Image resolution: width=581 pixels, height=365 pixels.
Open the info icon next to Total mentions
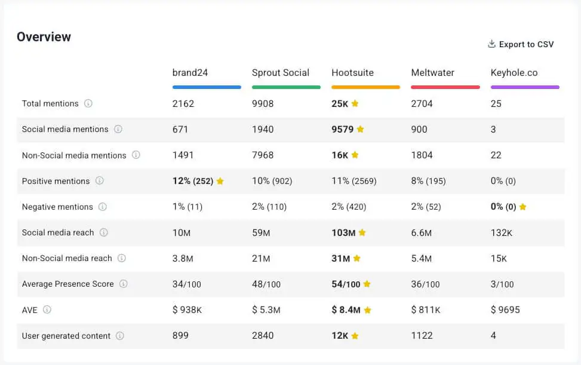[x=88, y=103]
